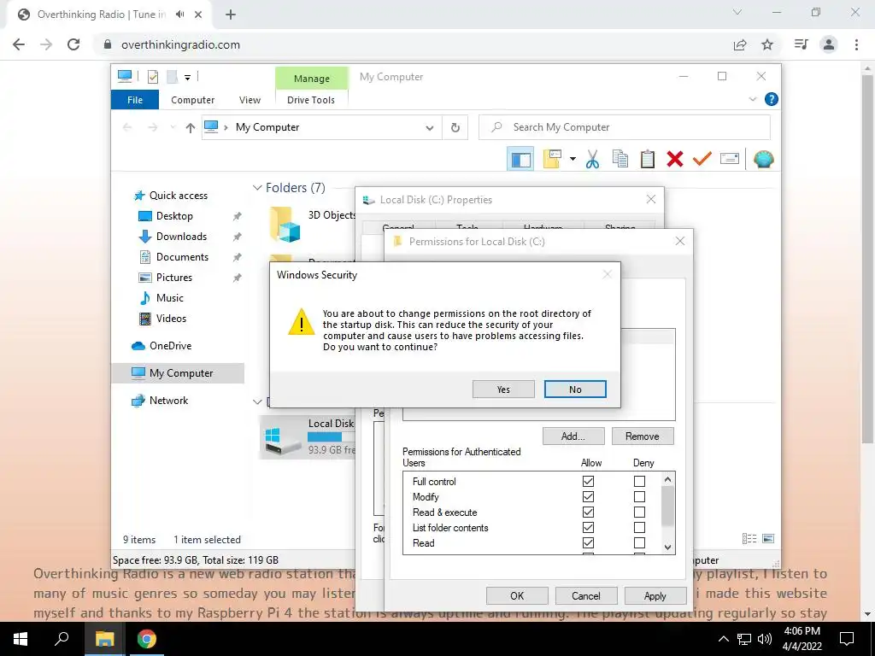Image resolution: width=875 pixels, height=656 pixels.
Task: Open the folder options dropdown arrow
Action: (573, 159)
